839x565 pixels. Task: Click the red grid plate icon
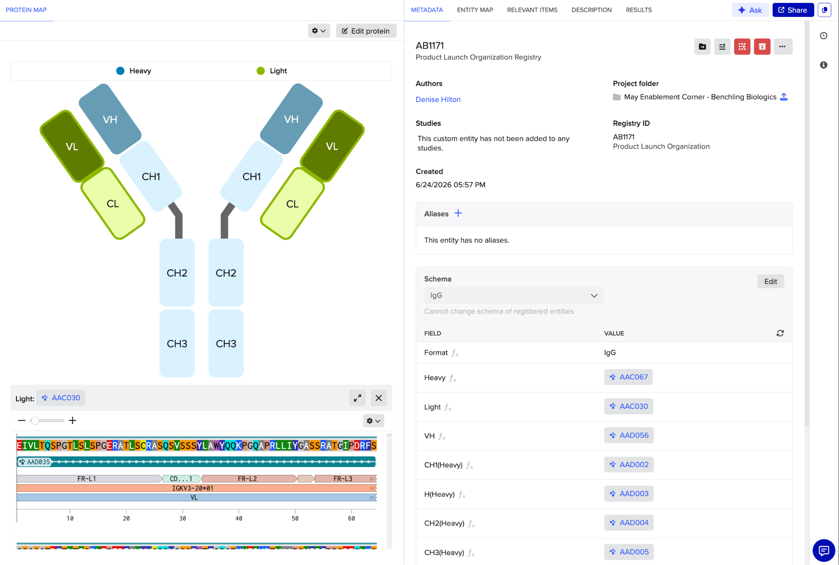[742, 47]
